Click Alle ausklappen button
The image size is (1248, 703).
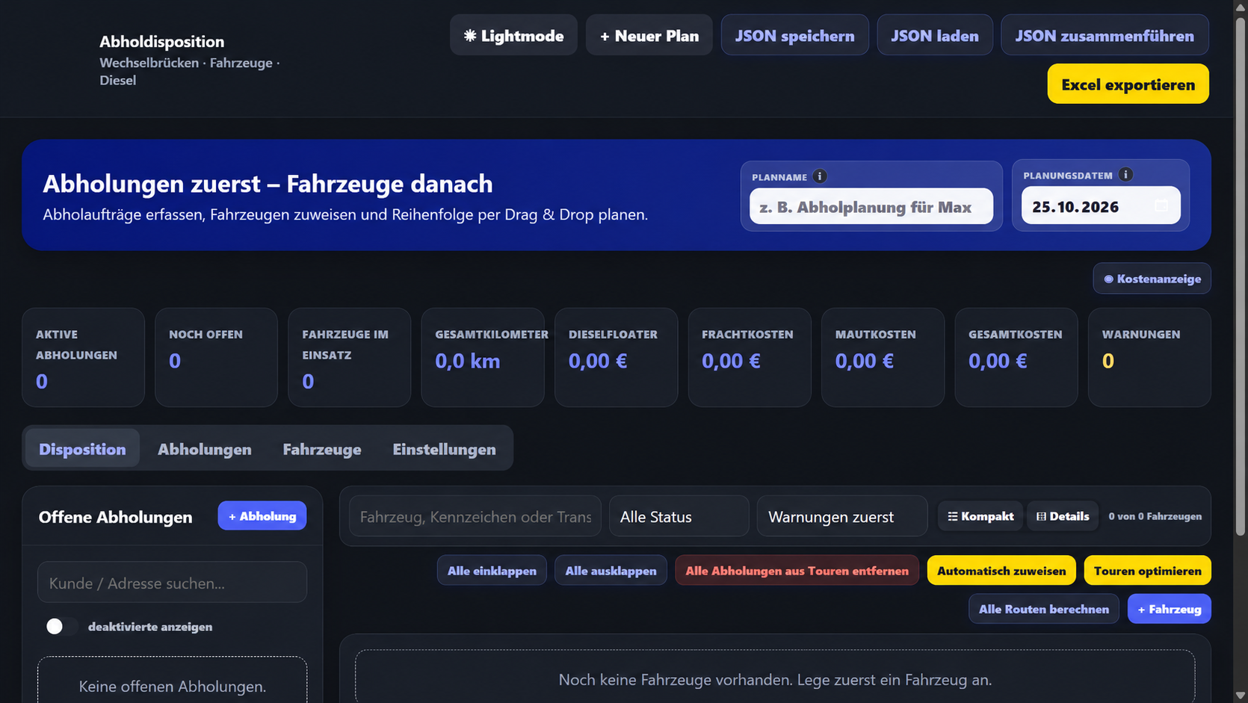click(x=611, y=570)
